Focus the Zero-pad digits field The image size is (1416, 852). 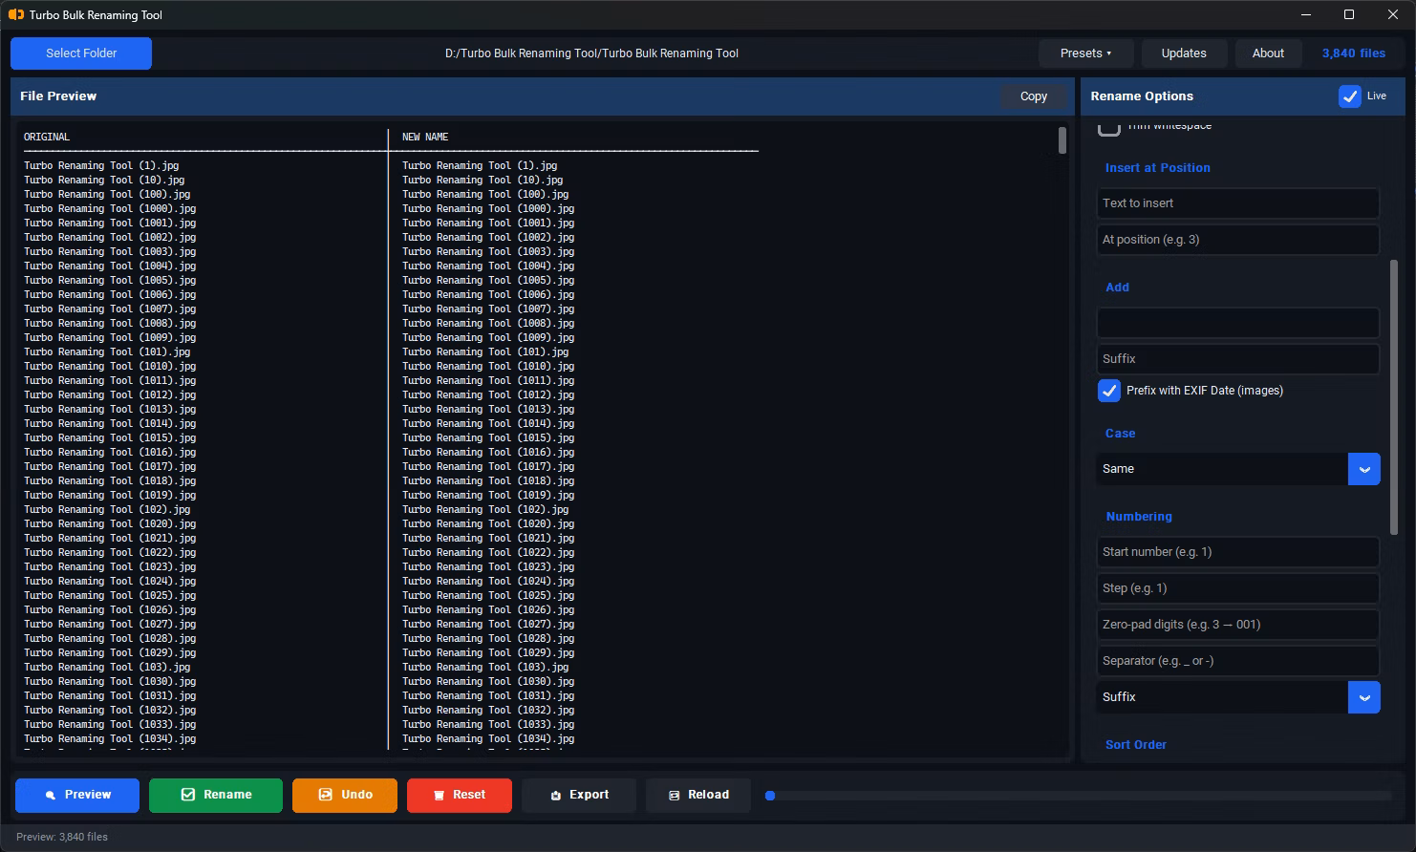[x=1237, y=625]
